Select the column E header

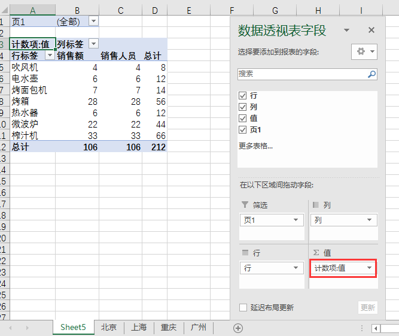pyautogui.click(x=189, y=10)
